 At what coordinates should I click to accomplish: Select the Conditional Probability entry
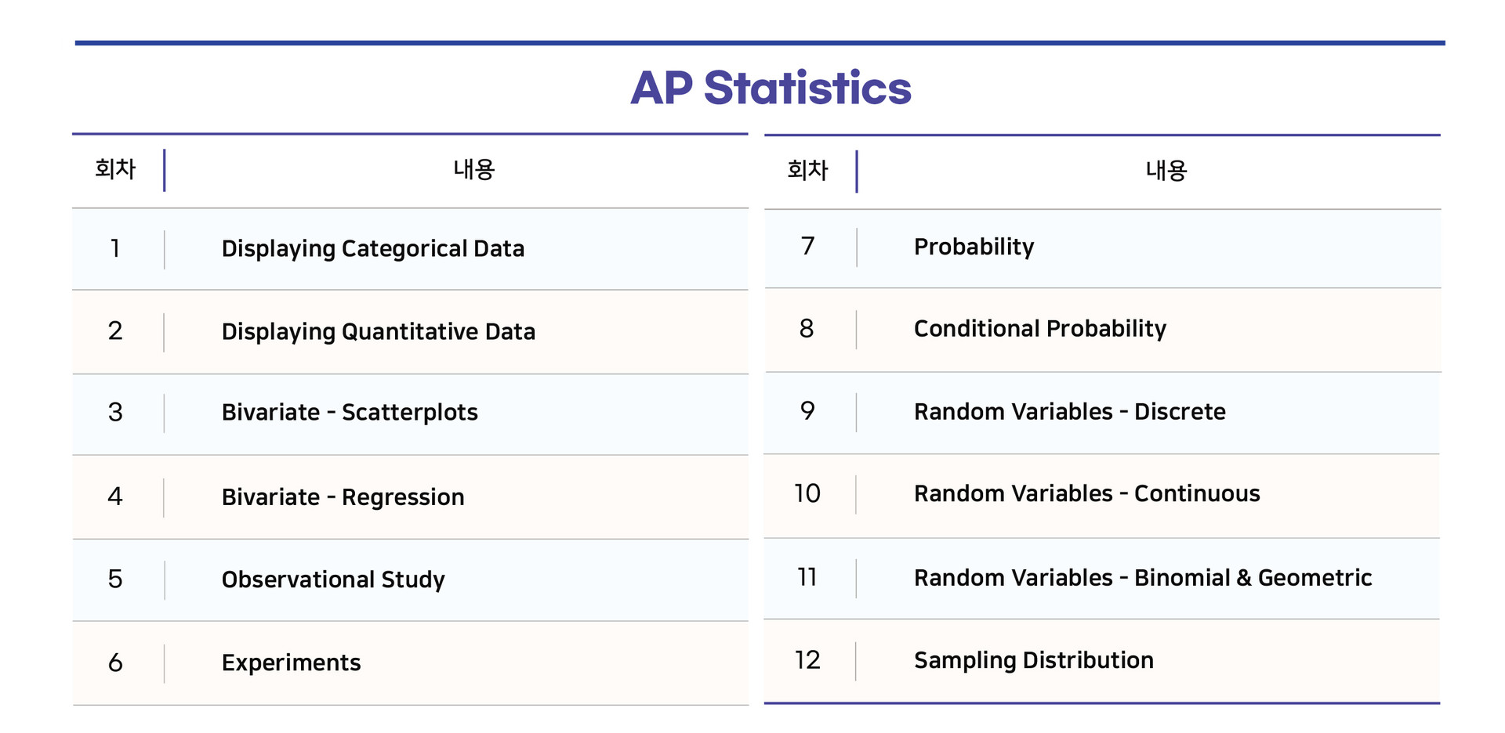pos(1040,329)
